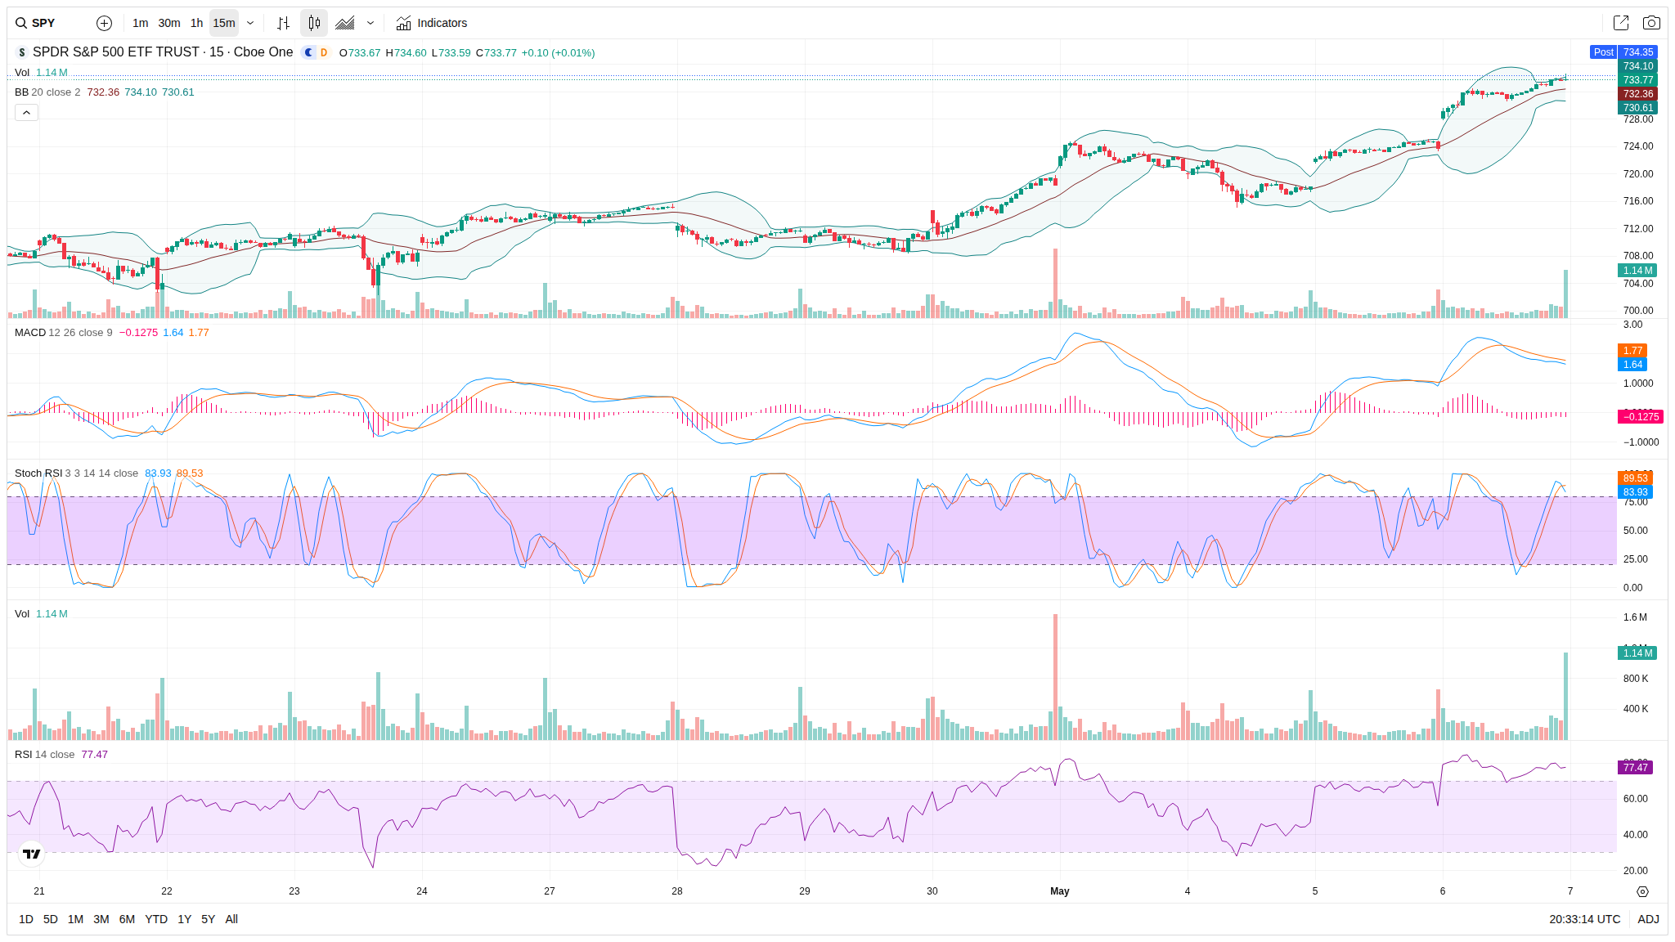Click the Post price label 734.35
The image size is (1675, 942).
(1623, 52)
